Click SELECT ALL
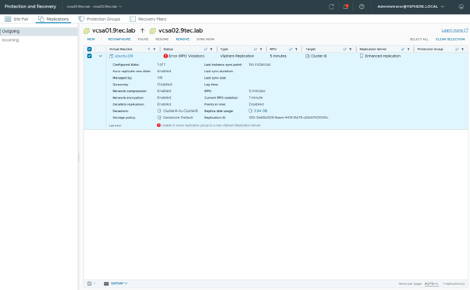 419,39
